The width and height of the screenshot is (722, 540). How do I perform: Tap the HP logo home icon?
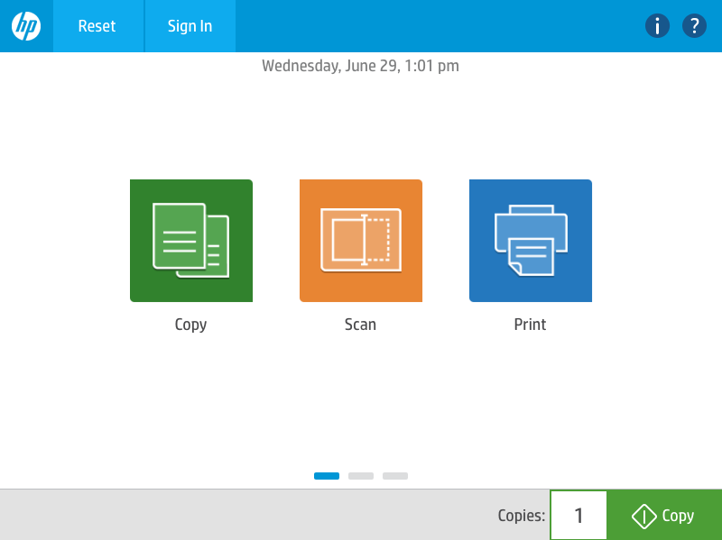coord(26,26)
